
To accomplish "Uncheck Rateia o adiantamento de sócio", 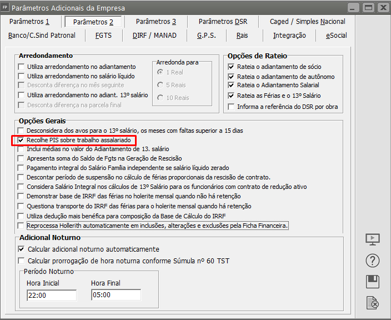I will pos(232,66).
